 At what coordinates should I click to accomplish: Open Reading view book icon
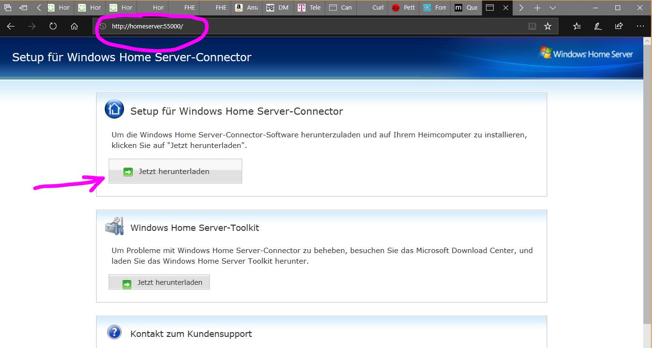[x=532, y=27]
